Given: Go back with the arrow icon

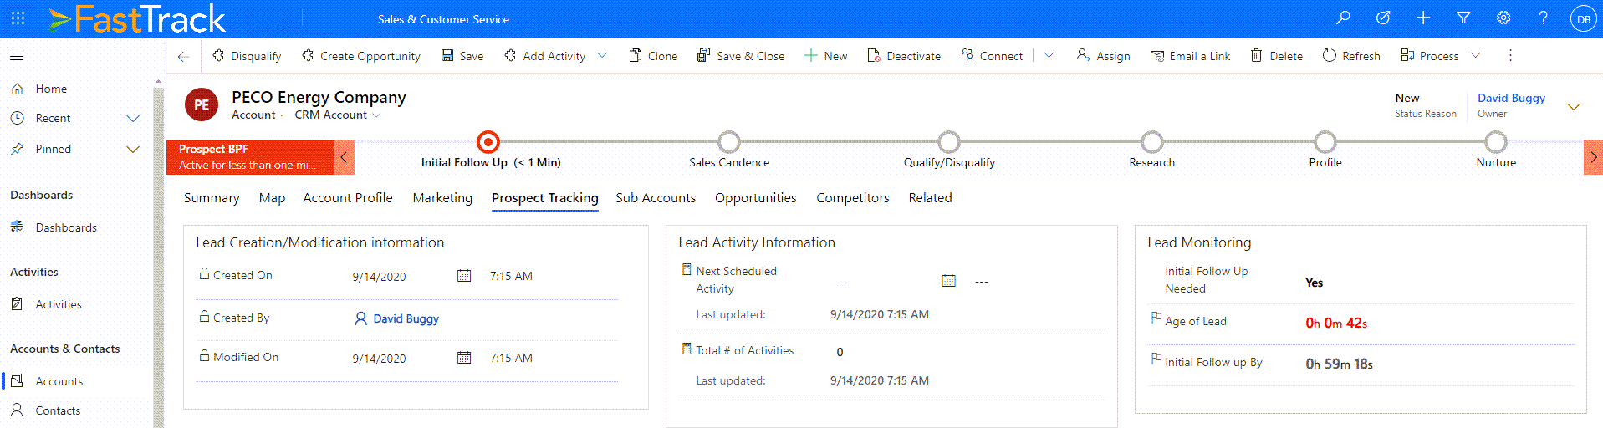Looking at the screenshot, I should click(x=183, y=56).
